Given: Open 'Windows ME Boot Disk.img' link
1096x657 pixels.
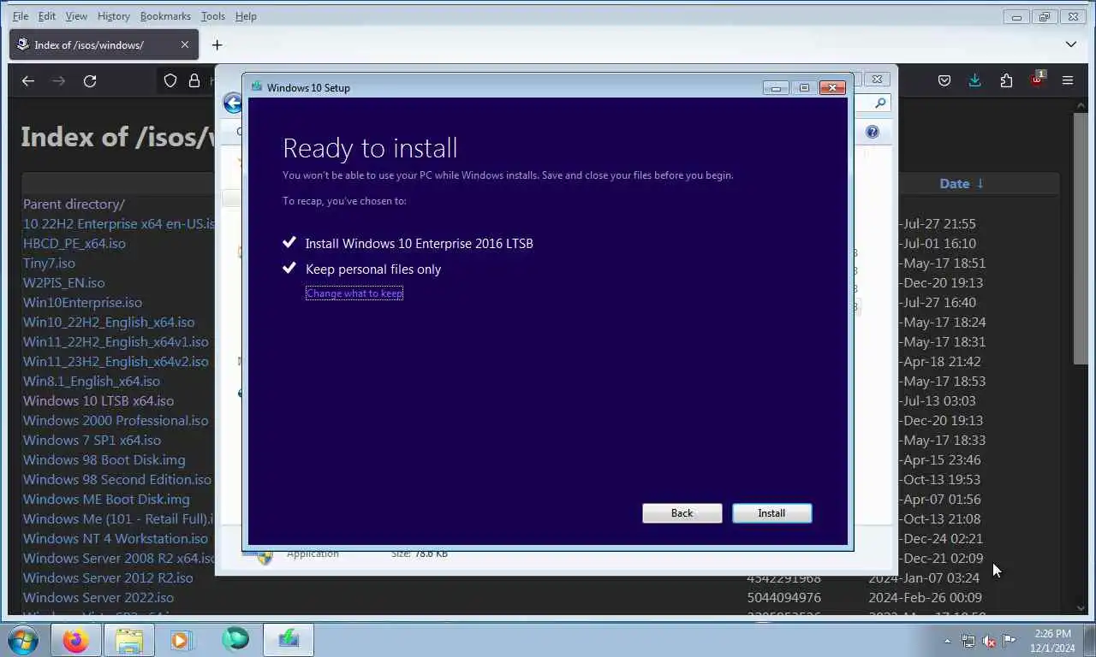Looking at the screenshot, I should click(x=106, y=499).
